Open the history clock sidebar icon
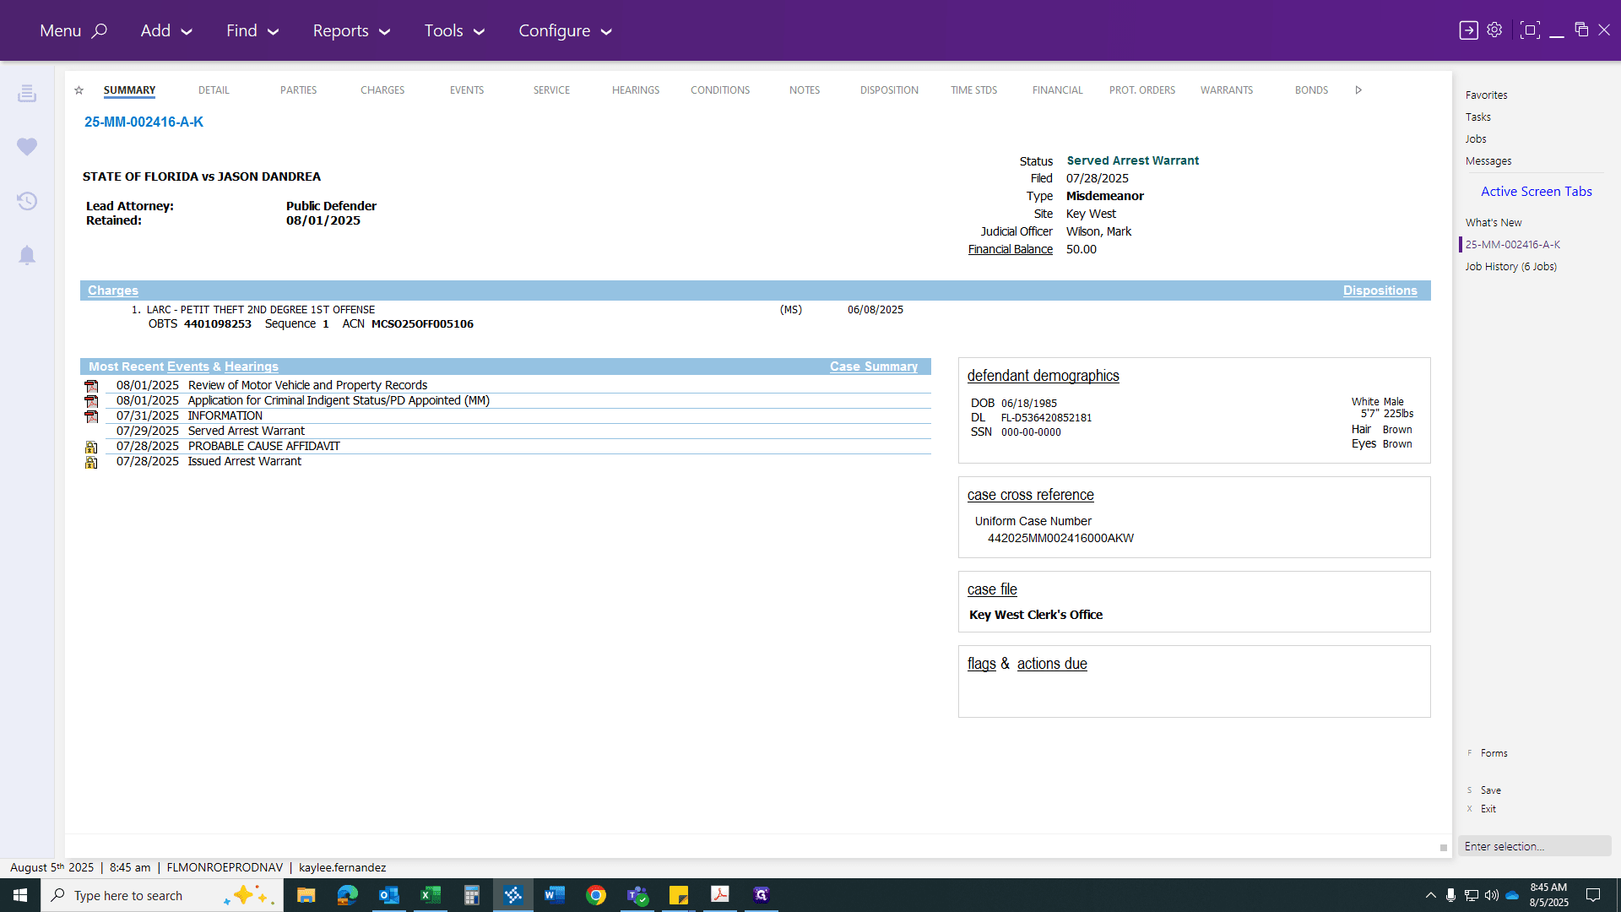 27,201
